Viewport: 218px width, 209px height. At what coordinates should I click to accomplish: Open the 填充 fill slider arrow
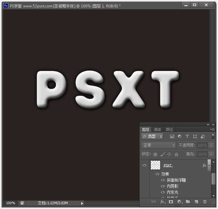click(211, 154)
